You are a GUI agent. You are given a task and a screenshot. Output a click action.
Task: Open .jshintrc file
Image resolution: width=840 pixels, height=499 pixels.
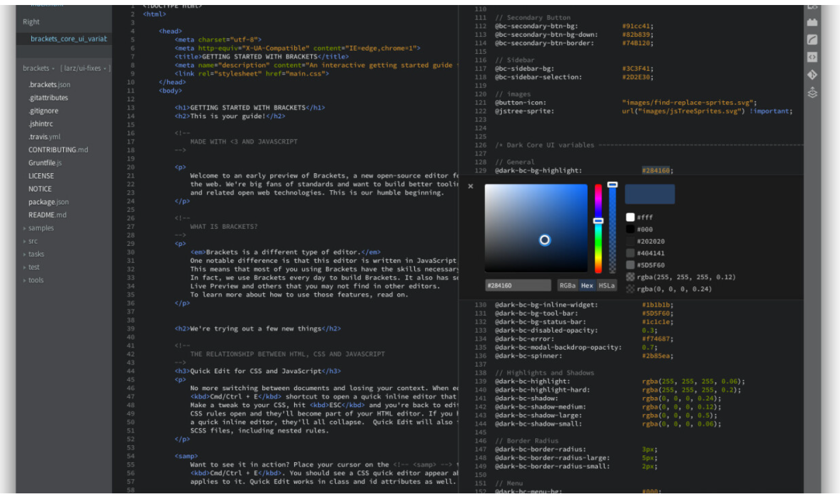41,124
